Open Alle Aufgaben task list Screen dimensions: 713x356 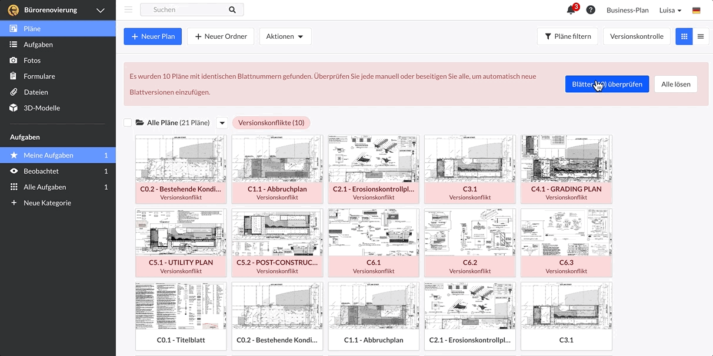[58, 187]
